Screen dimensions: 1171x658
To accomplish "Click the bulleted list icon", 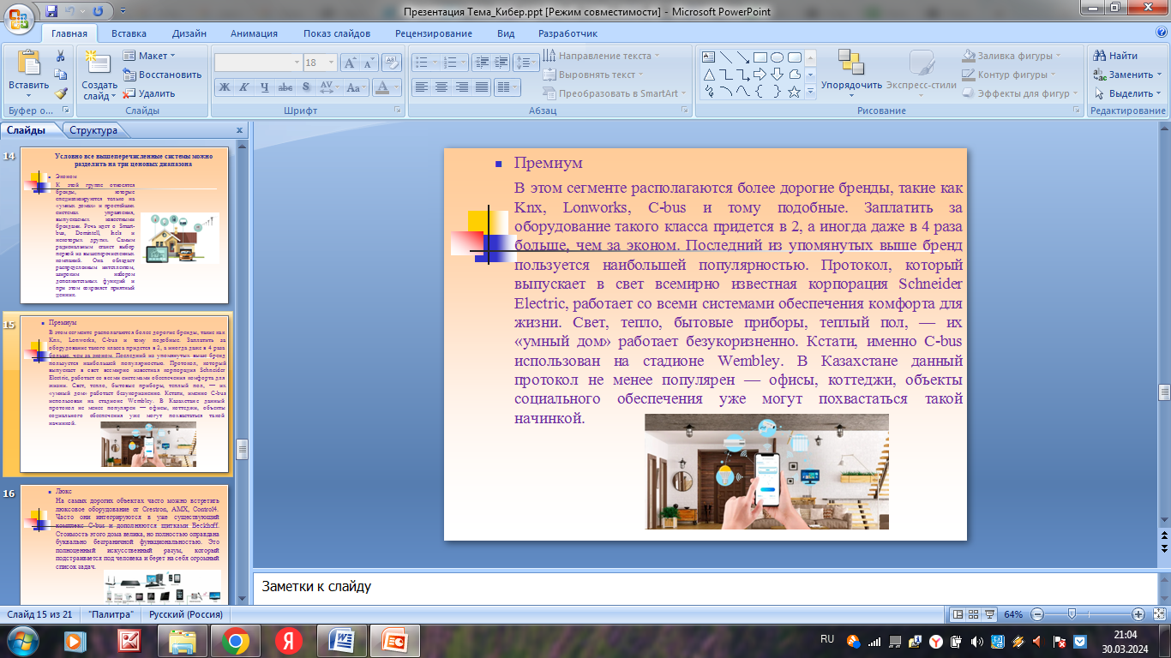I will [421, 63].
